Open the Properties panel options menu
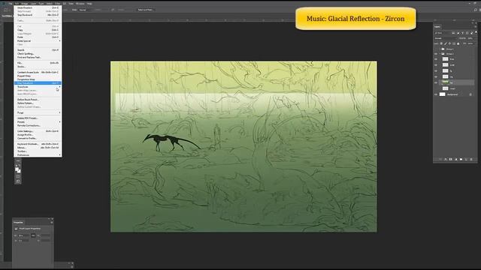This screenshot has width=481, height=270. (x=52, y=222)
